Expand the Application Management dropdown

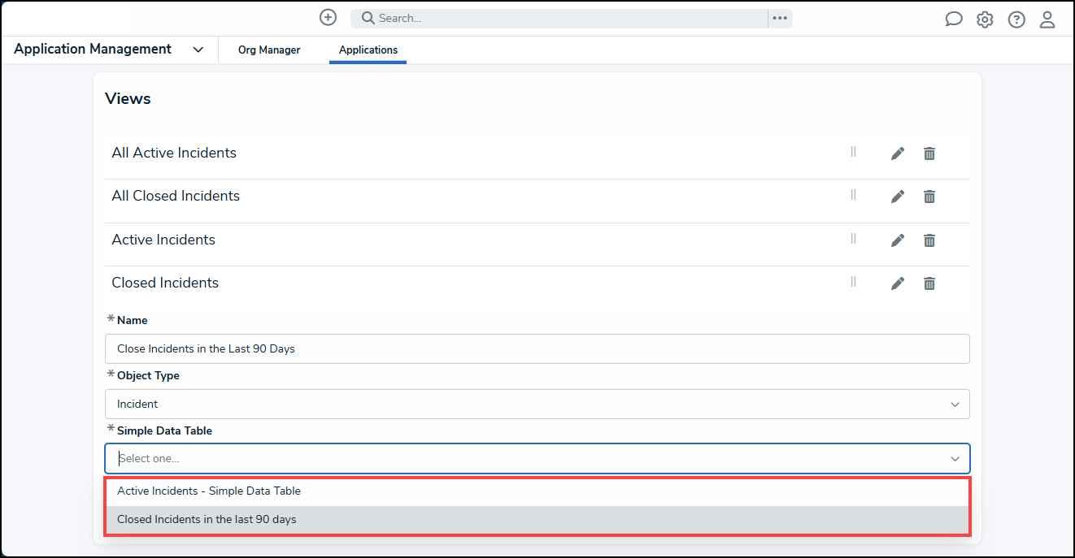[x=198, y=50]
